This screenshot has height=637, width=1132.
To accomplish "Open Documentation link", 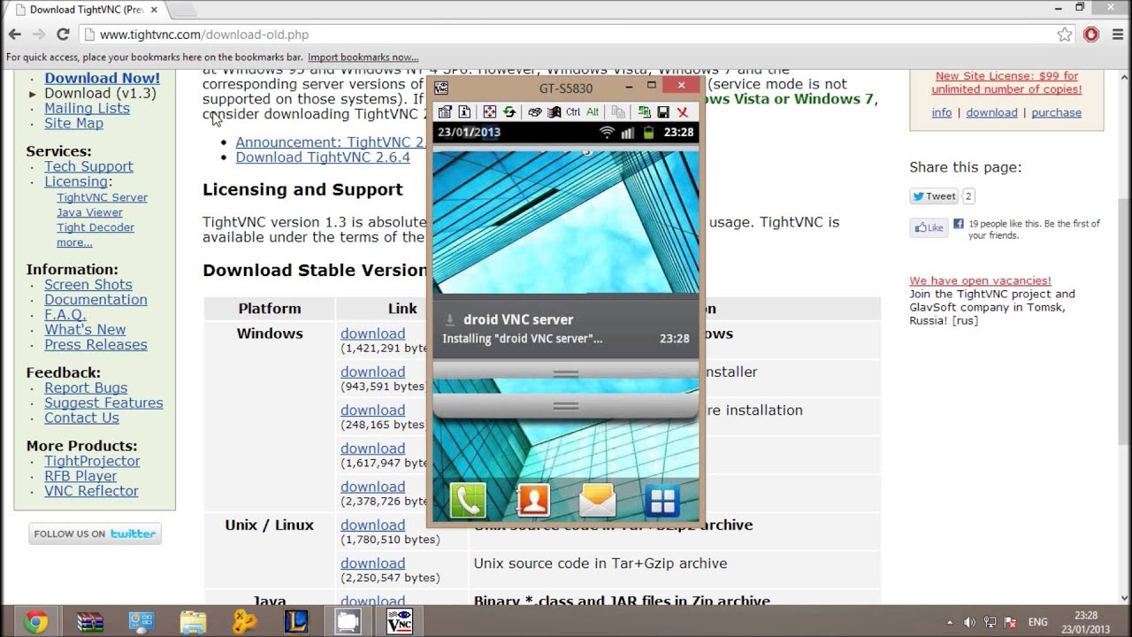I will pyautogui.click(x=96, y=300).
